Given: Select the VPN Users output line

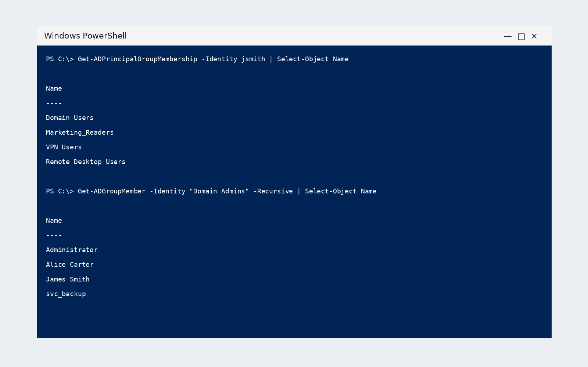Looking at the screenshot, I should pyautogui.click(x=64, y=147).
